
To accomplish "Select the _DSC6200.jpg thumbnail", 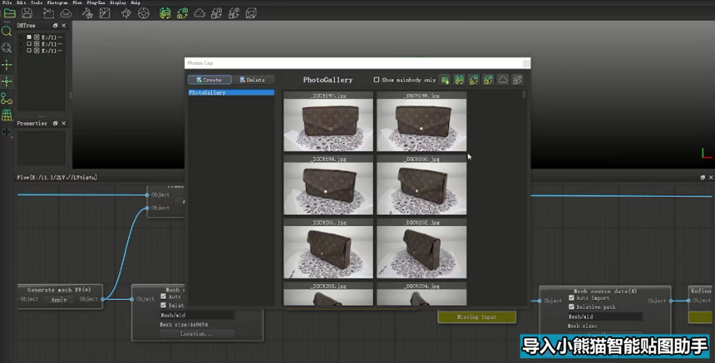I will (x=422, y=185).
